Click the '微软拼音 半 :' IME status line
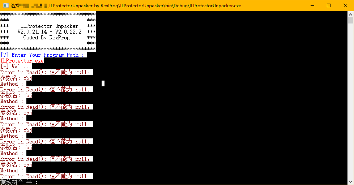 19,182
